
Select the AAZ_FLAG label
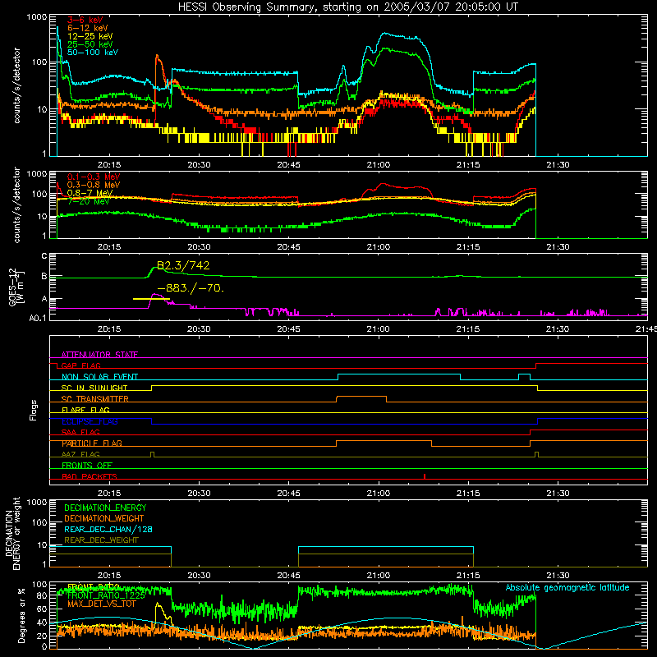80,454
